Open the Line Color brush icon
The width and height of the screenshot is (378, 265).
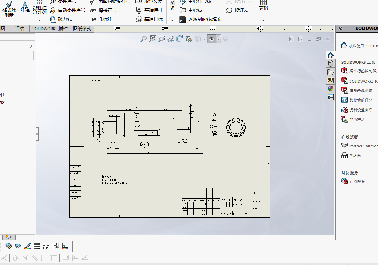tap(27, 246)
